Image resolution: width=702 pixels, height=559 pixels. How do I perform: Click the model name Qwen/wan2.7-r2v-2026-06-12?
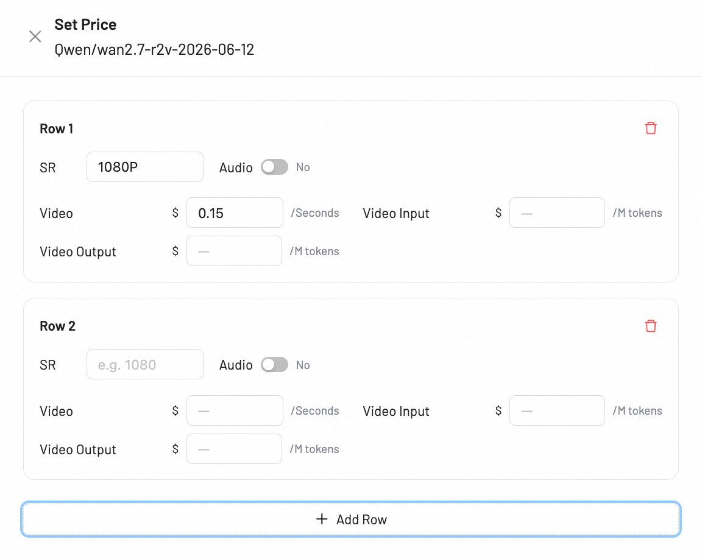[154, 49]
